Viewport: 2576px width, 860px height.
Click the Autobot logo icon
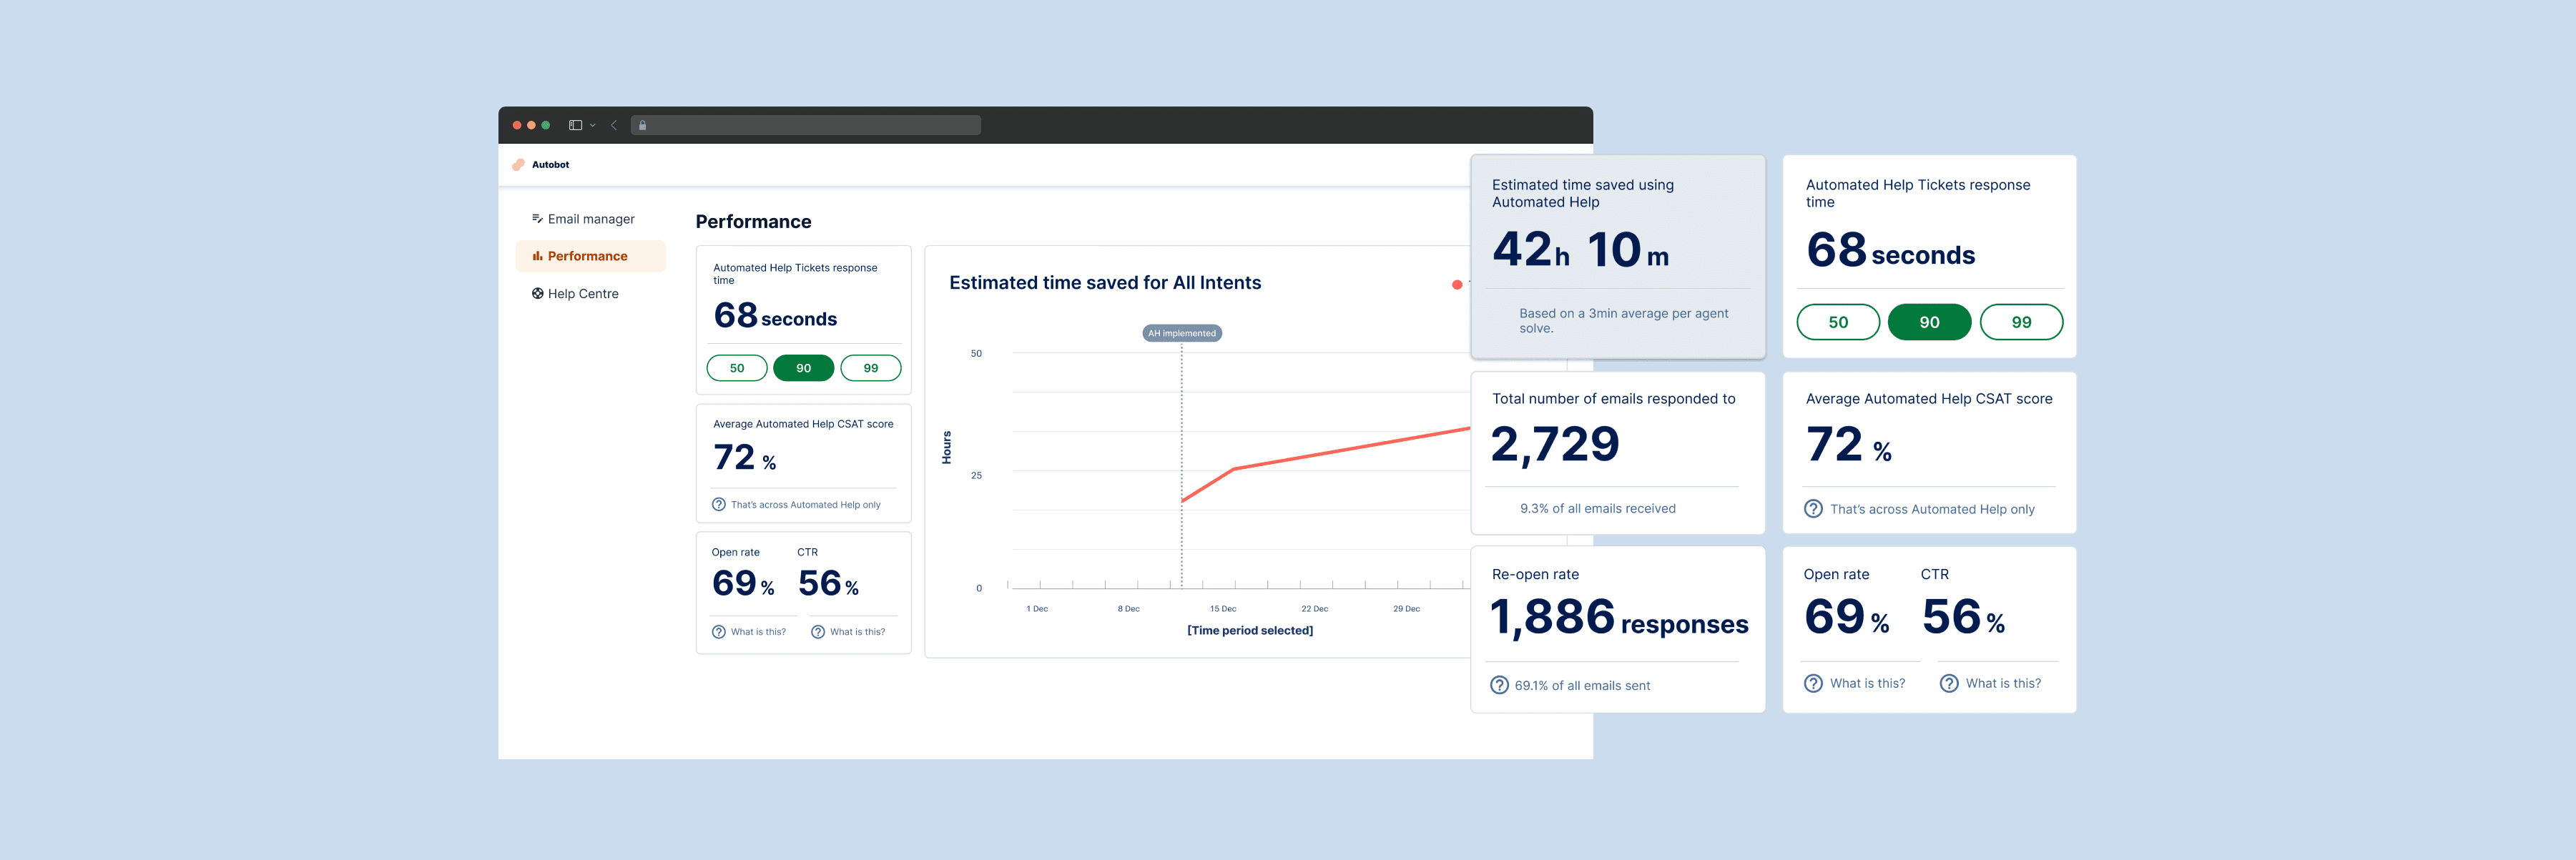(x=518, y=165)
